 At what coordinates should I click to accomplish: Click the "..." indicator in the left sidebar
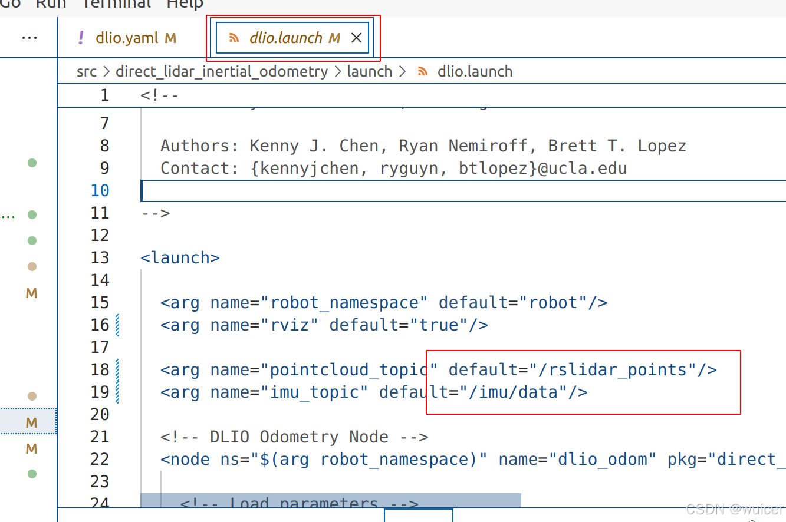pos(8,215)
